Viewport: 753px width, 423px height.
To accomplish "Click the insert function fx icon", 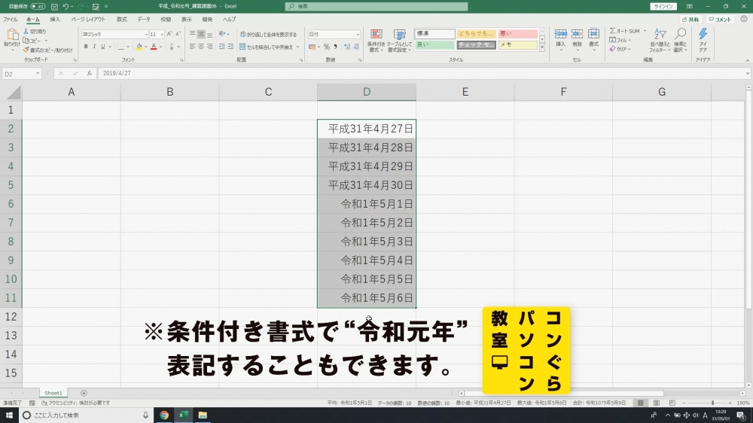I will point(89,74).
